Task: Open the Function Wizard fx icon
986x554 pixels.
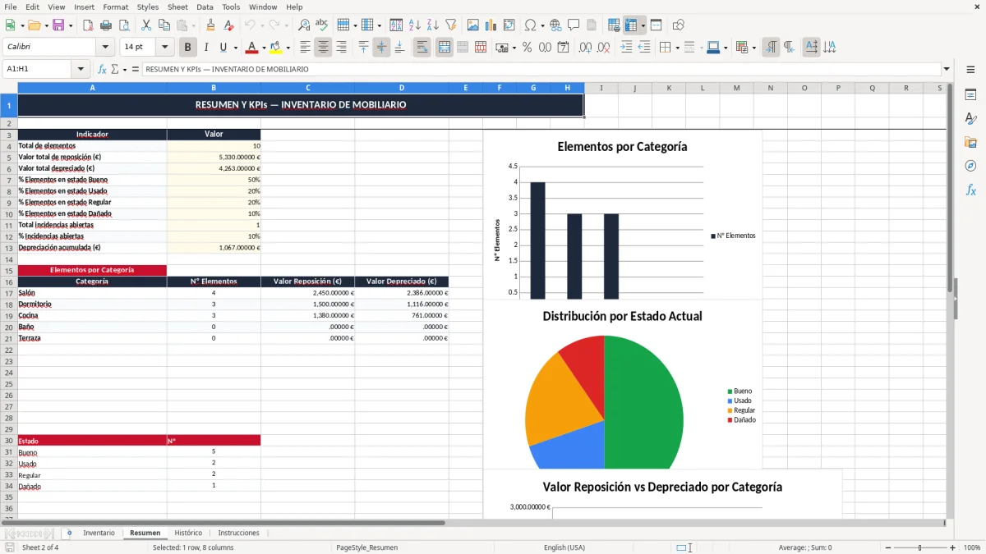Action: pos(102,70)
